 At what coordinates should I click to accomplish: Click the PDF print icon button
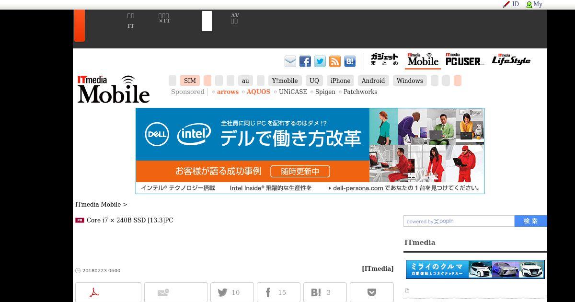108,292
